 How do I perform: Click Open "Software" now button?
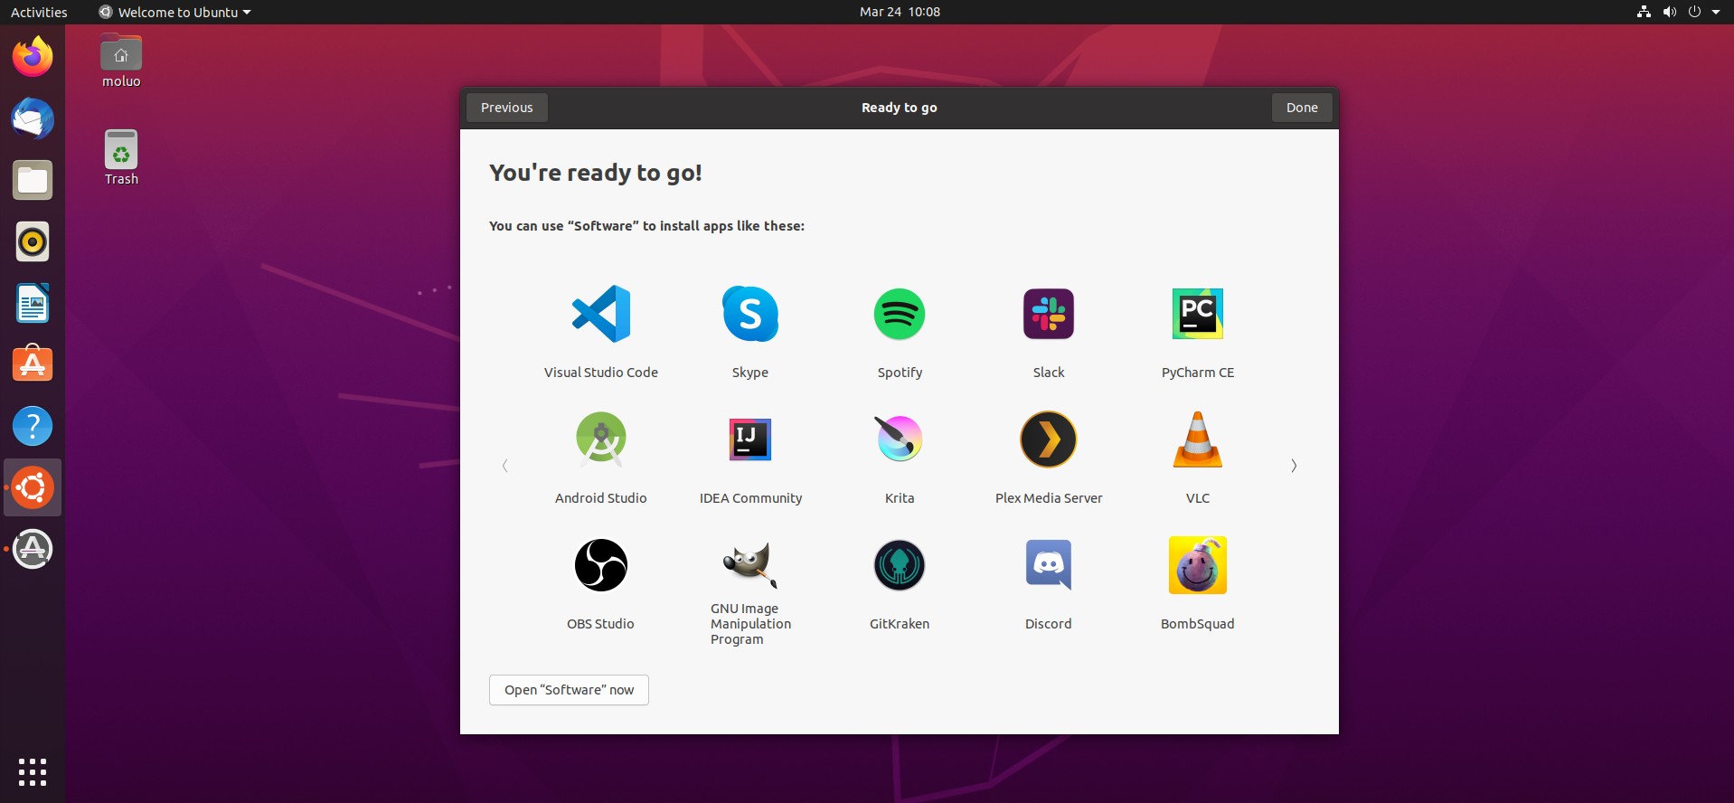tap(569, 690)
